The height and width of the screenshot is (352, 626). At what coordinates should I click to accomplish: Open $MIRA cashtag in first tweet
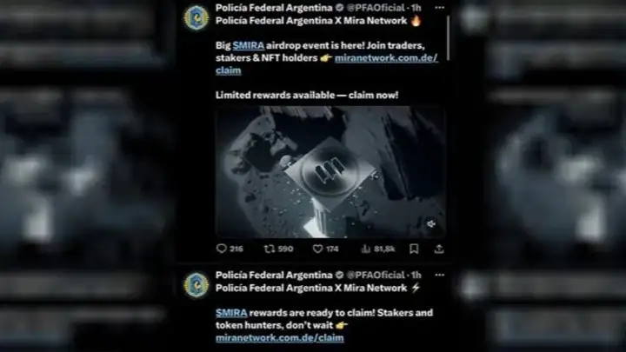[248, 45]
